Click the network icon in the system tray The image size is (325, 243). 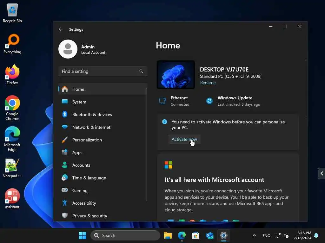click(x=278, y=235)
